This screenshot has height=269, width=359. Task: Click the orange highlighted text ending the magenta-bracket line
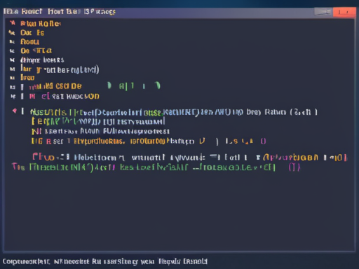point(290,158)
